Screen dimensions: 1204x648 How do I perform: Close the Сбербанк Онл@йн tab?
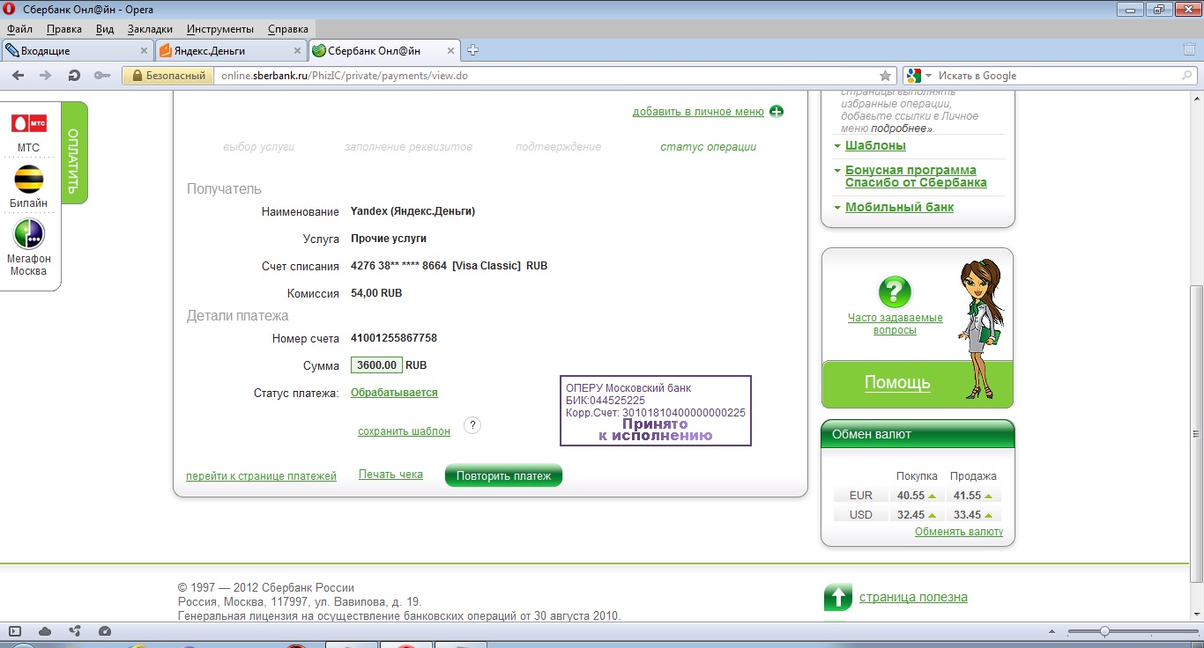click(450, 51)
